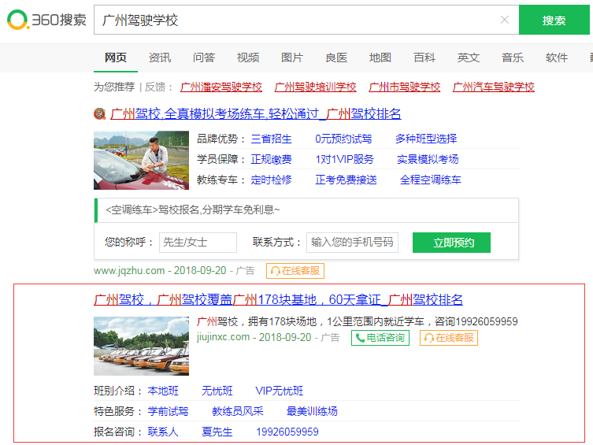Click 在线客服 badge under jqzhu.com result
This screenshot has height=445, width=593.
pyautogui.click(x=295, y=271)
